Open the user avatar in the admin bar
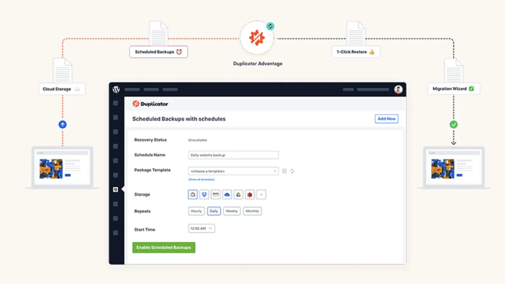The width and height of the screenshot is (505, 284). pyautogui.click(x=398, y=90)
